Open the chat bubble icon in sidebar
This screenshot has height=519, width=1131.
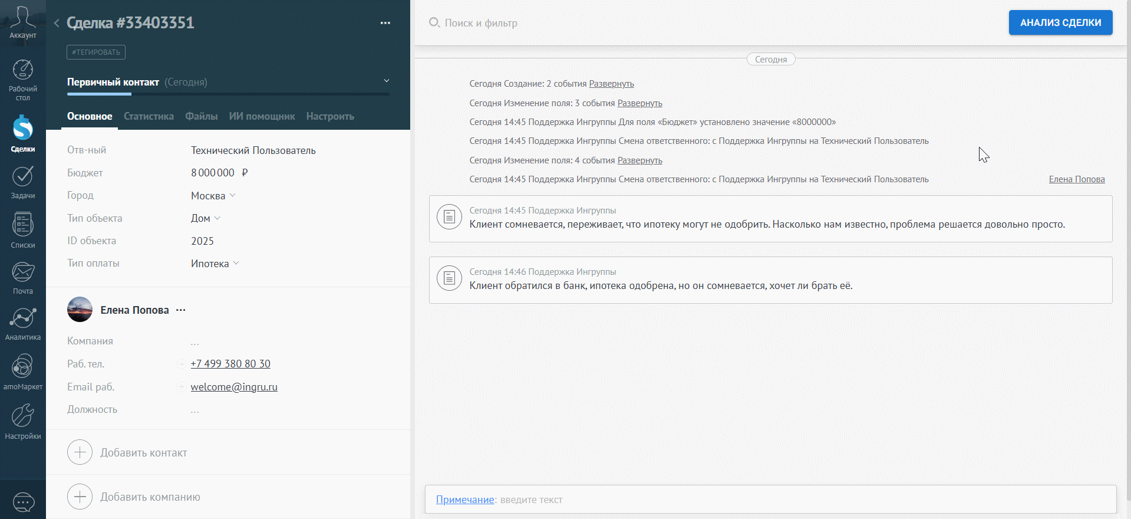(24, 502)
